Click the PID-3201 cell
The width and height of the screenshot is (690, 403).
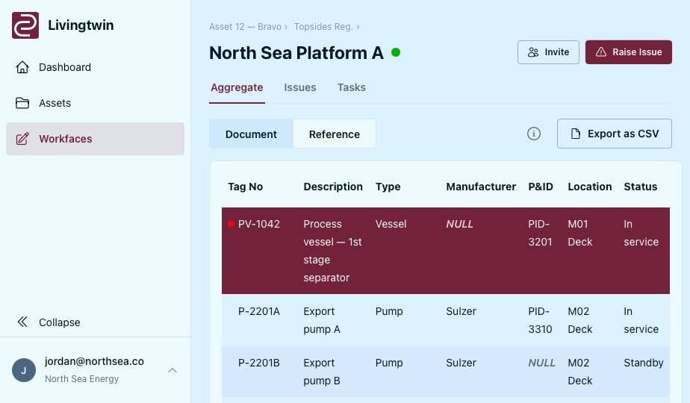[540, 233]
